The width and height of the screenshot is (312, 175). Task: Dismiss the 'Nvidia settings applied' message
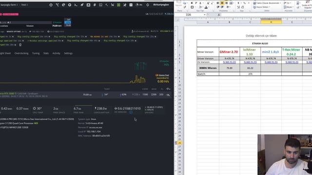tap(62, 41)
